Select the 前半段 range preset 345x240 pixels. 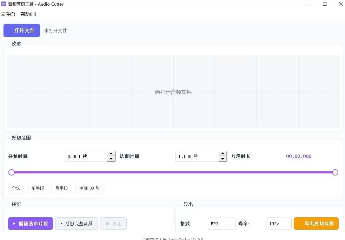pyautogui.click(x=38, y=188)
